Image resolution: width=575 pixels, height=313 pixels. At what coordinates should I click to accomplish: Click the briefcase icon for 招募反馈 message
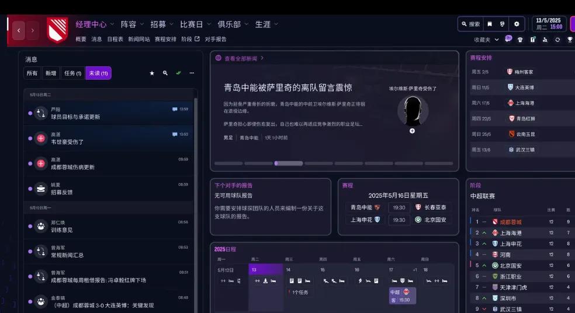tap(41, 189)
